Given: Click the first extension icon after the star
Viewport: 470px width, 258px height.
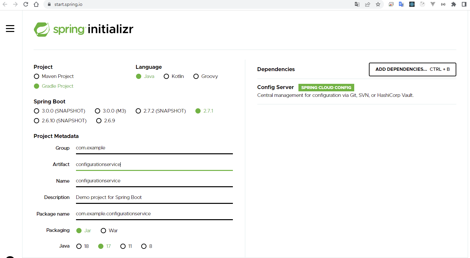Looking at the screenshot, I should coord(391,4).
